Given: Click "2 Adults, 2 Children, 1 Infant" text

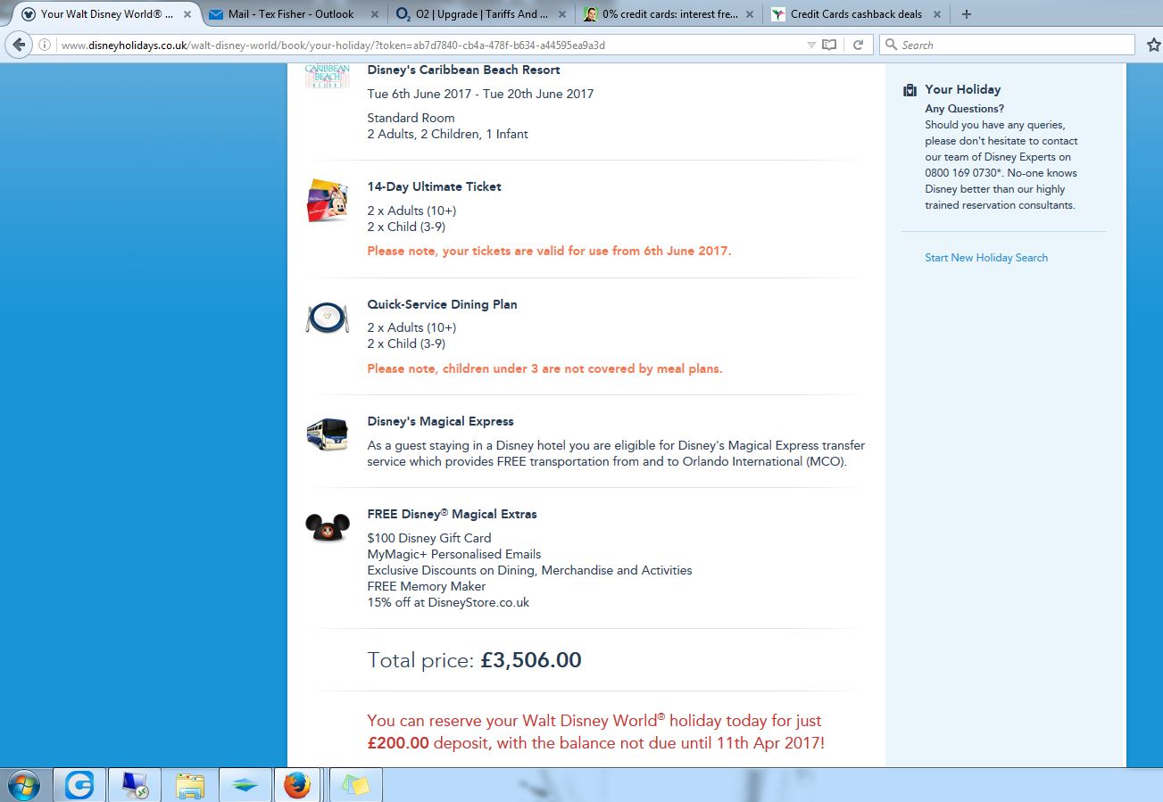Looking at the screenshot, I should click(447, 134).
